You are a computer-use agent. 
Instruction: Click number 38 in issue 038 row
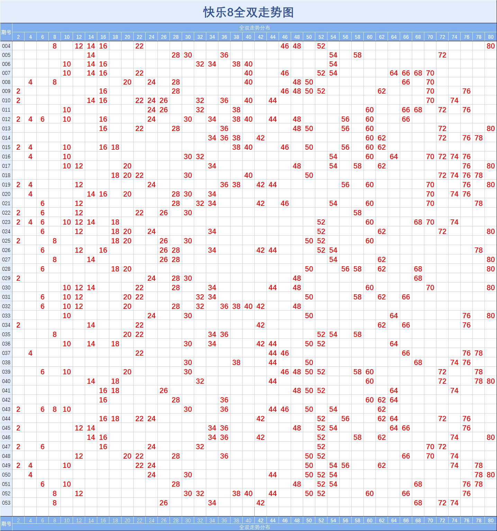(236, 362)
